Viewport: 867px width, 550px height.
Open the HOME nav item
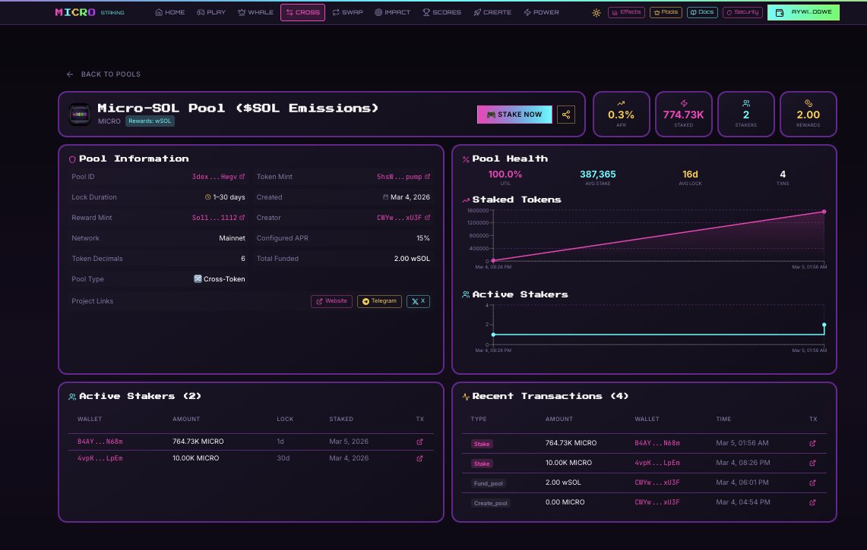[169, 12]
